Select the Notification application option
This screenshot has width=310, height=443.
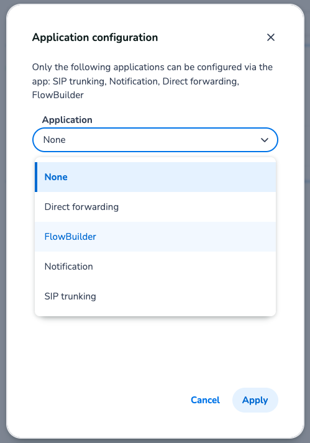155,267
